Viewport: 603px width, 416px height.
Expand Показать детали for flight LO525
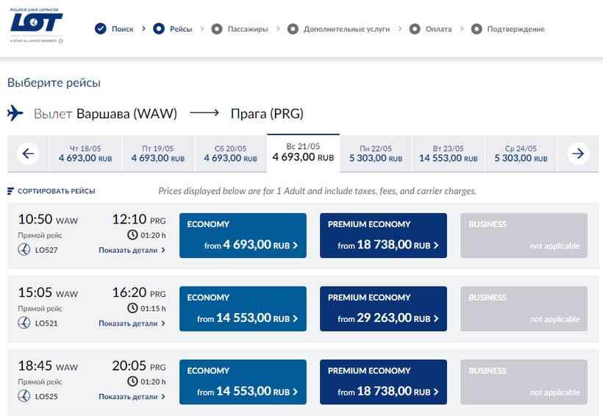(x=132, y=397)
